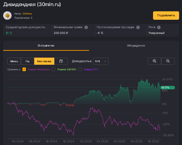Select the О стратегии tab
The height and width of the screenshot is (145, 182).
pos(46,46)
